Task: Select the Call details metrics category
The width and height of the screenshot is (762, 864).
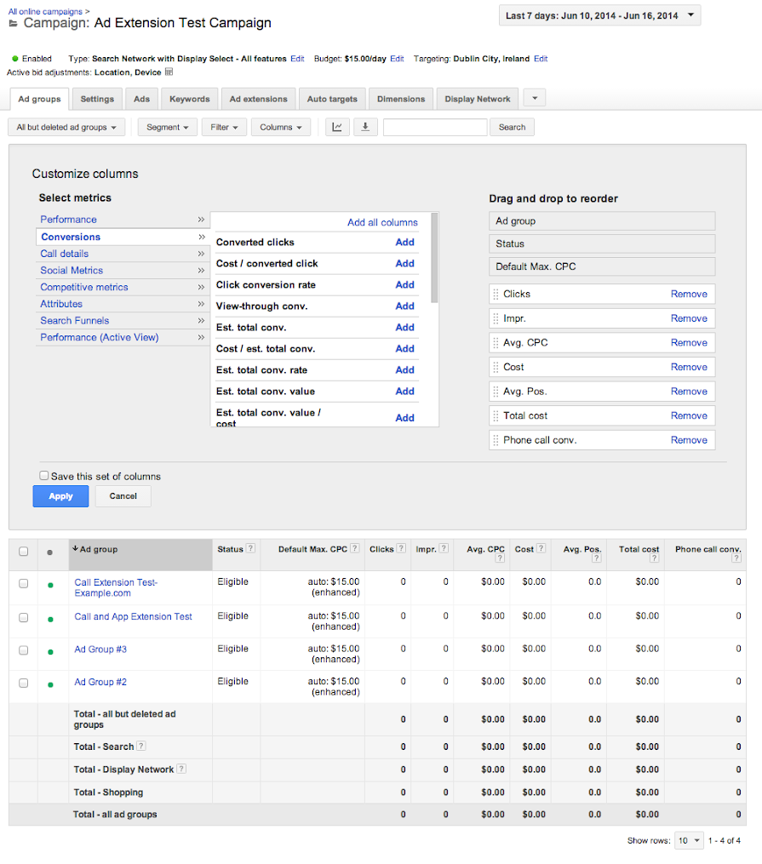Action: 65,254
